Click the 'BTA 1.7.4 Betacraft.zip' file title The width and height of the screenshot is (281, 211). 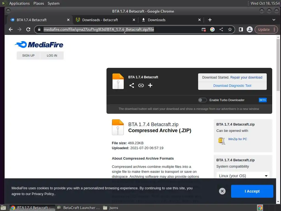[153, 124]
